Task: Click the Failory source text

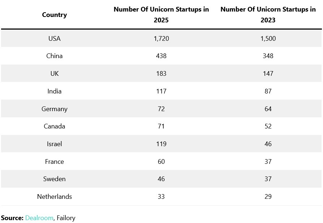Action: (66, 218)
